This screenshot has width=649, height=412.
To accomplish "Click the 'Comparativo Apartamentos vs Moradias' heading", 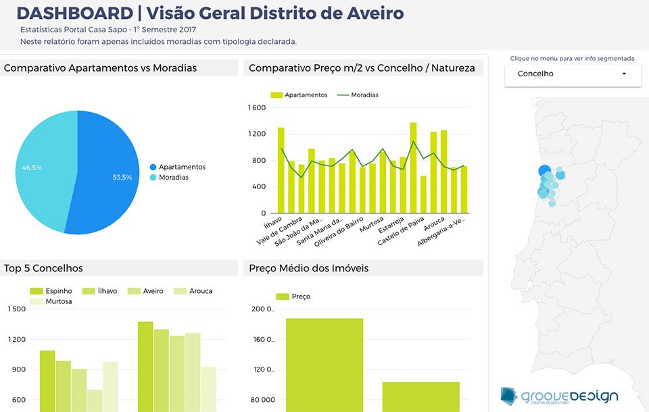I will (100, 68).
